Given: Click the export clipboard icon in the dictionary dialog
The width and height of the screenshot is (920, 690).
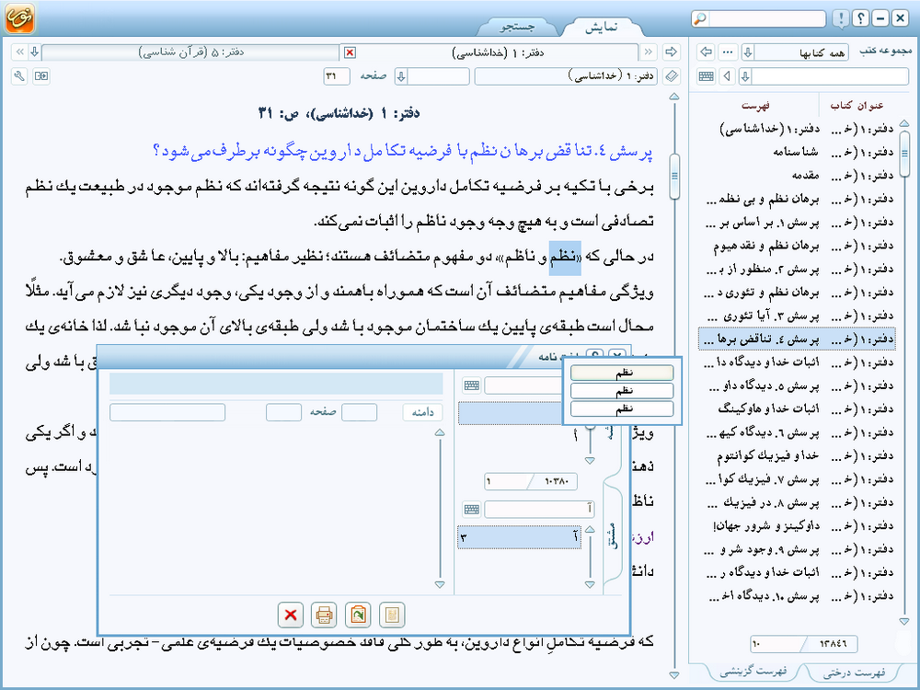Looking at the screenshot, I should pyautogui.click(x=358, y=615).
